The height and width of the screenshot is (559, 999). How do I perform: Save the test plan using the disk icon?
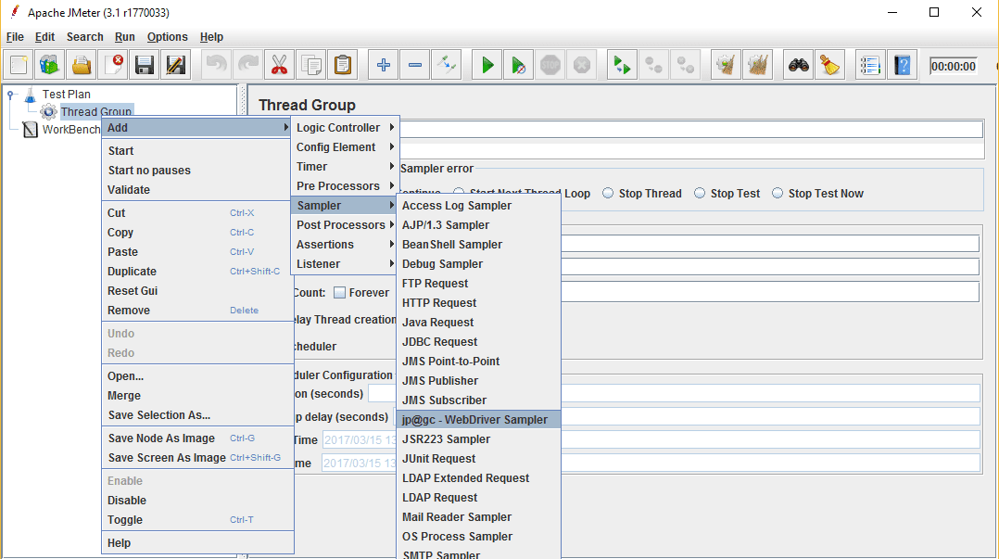click(x=144, y=64)
